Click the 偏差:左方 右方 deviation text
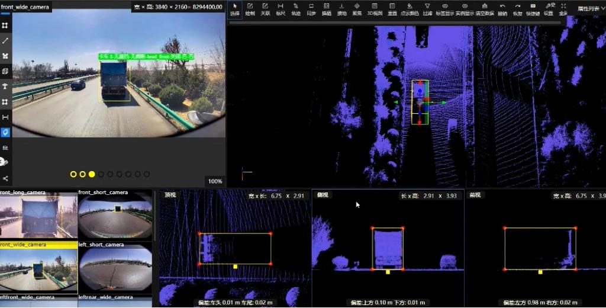606x308 pixels. click(x=540, y=303)
